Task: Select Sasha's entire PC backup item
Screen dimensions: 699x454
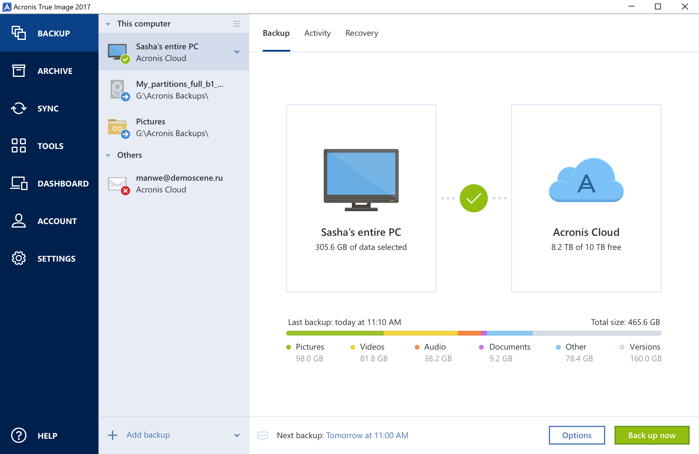Action: [174, 52]
